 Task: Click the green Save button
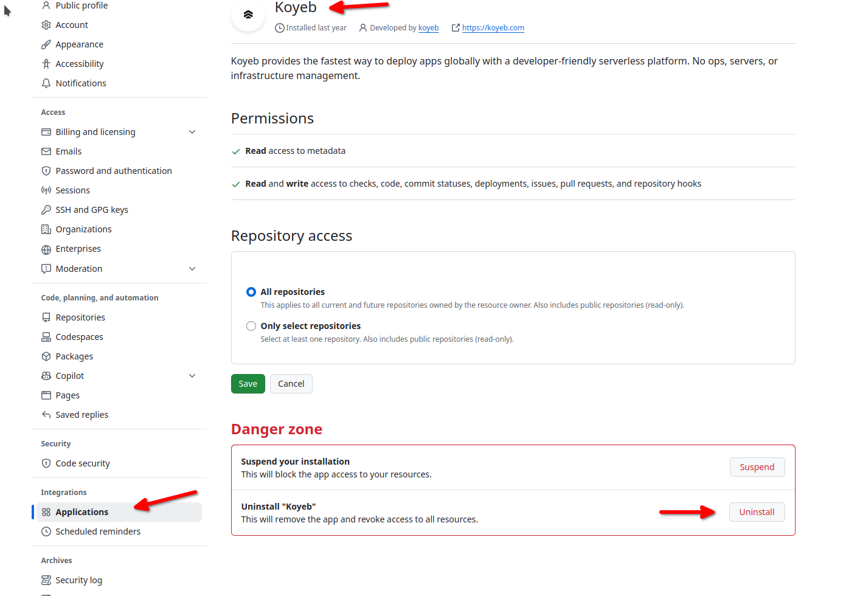pyautogui.click(x=248, y=384)
